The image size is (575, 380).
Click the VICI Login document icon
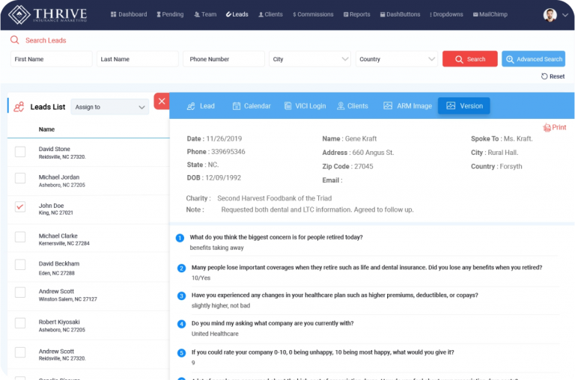click(x=287, y=106)
